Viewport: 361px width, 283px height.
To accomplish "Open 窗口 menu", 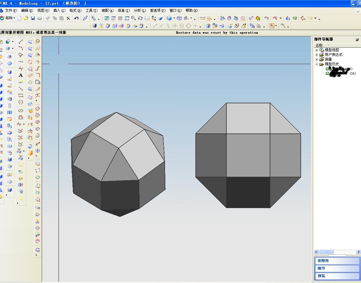I will [x=175, y=11].
